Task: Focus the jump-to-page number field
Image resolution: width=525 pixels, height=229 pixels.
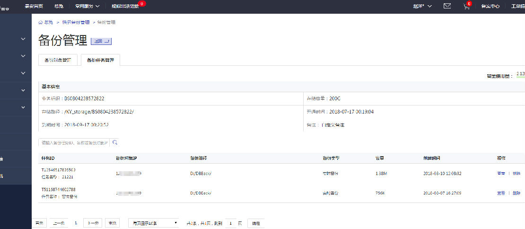Action: 231,223
